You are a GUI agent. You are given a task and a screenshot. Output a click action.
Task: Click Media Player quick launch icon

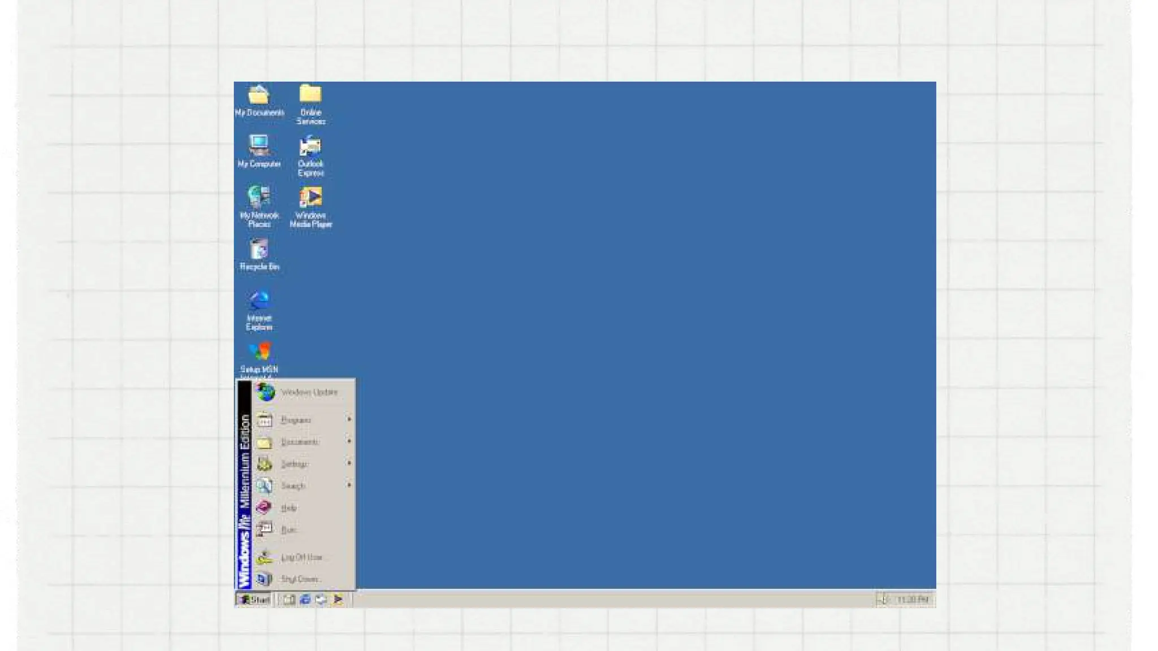[338, 600]
